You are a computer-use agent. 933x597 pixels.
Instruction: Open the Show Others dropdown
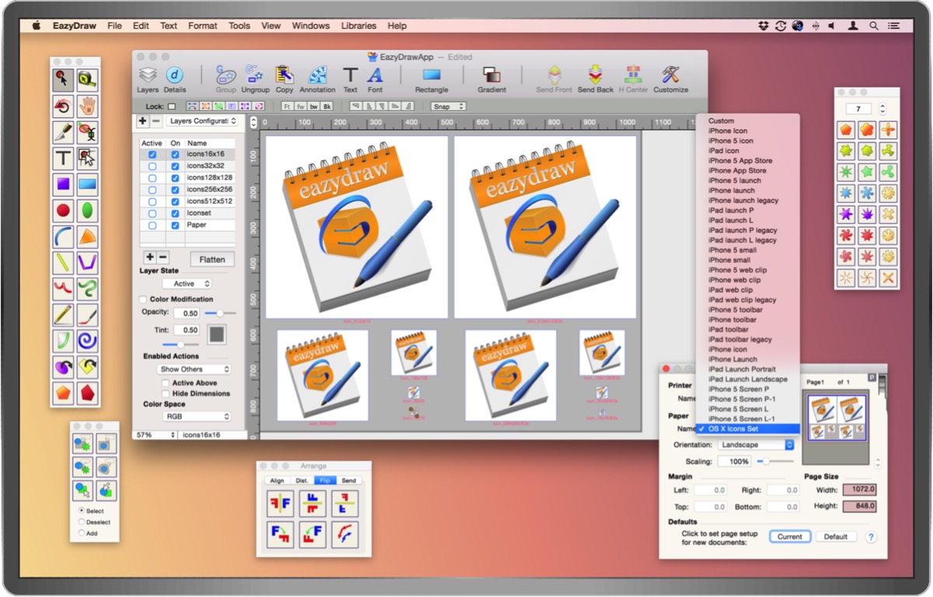tap(194, 369)
